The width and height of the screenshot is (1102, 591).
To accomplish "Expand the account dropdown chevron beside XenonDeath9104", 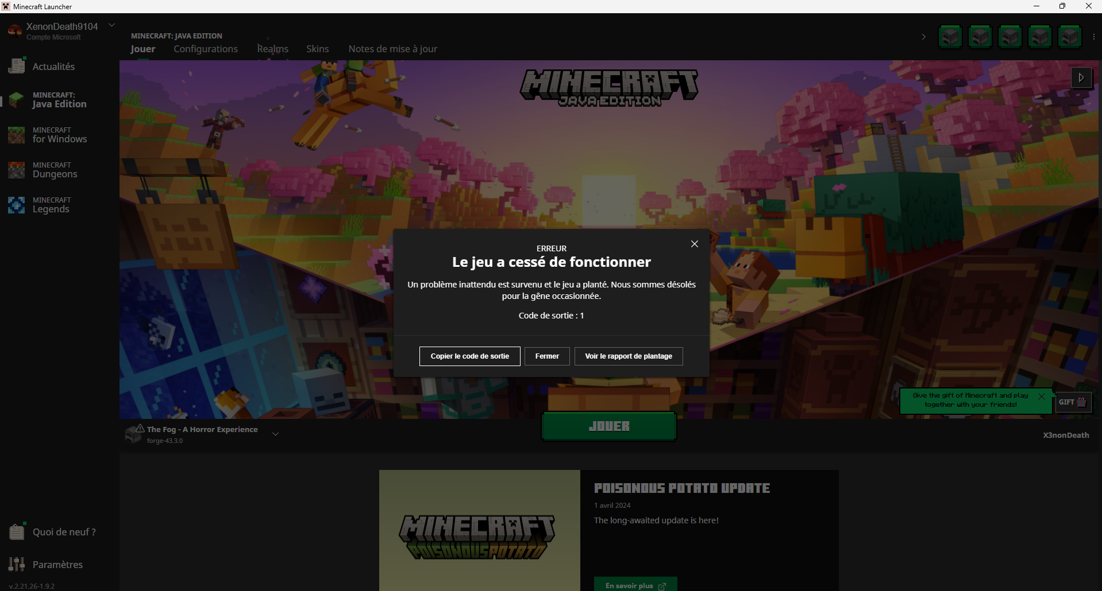I will click(112, 25).
